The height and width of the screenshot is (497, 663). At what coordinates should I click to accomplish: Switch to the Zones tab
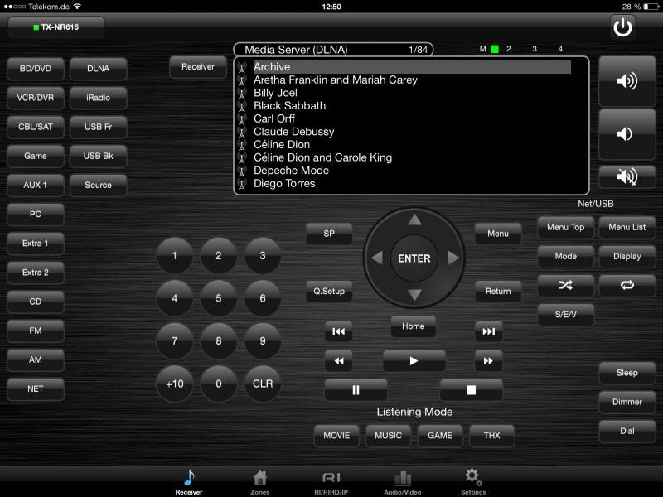tap(260, 482)
